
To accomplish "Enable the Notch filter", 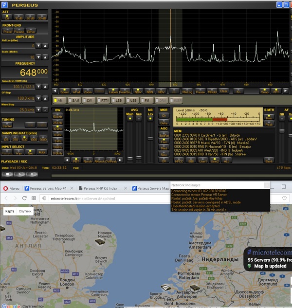I will (88, 161).
